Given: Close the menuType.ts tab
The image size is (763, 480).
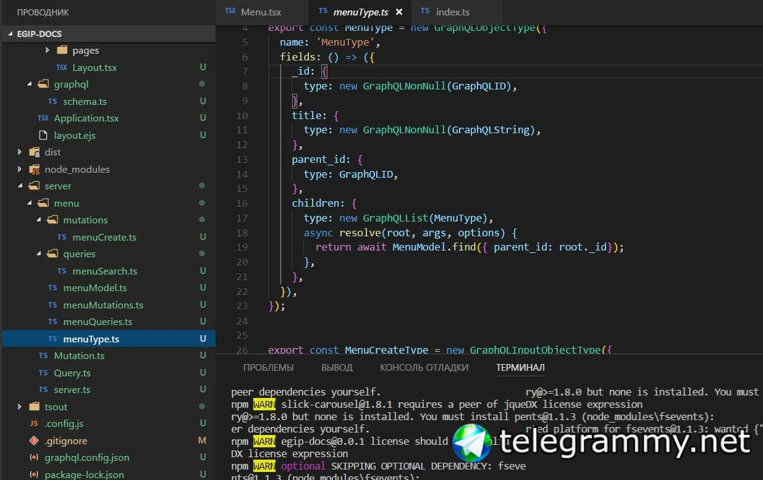Looking at the screenshot, I should tap(398, 12).
